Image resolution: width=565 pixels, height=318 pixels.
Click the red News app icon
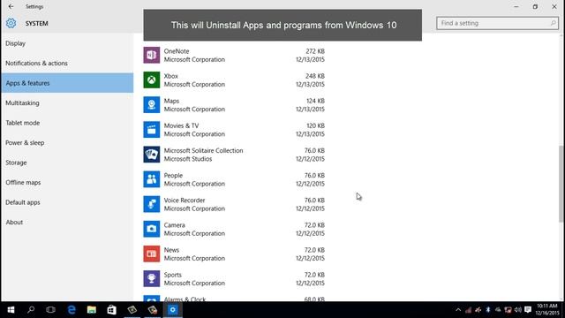click(x=151, y=254)
